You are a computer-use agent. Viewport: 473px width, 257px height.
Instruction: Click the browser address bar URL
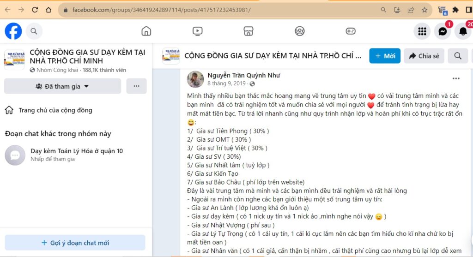(x=161, y=10)
